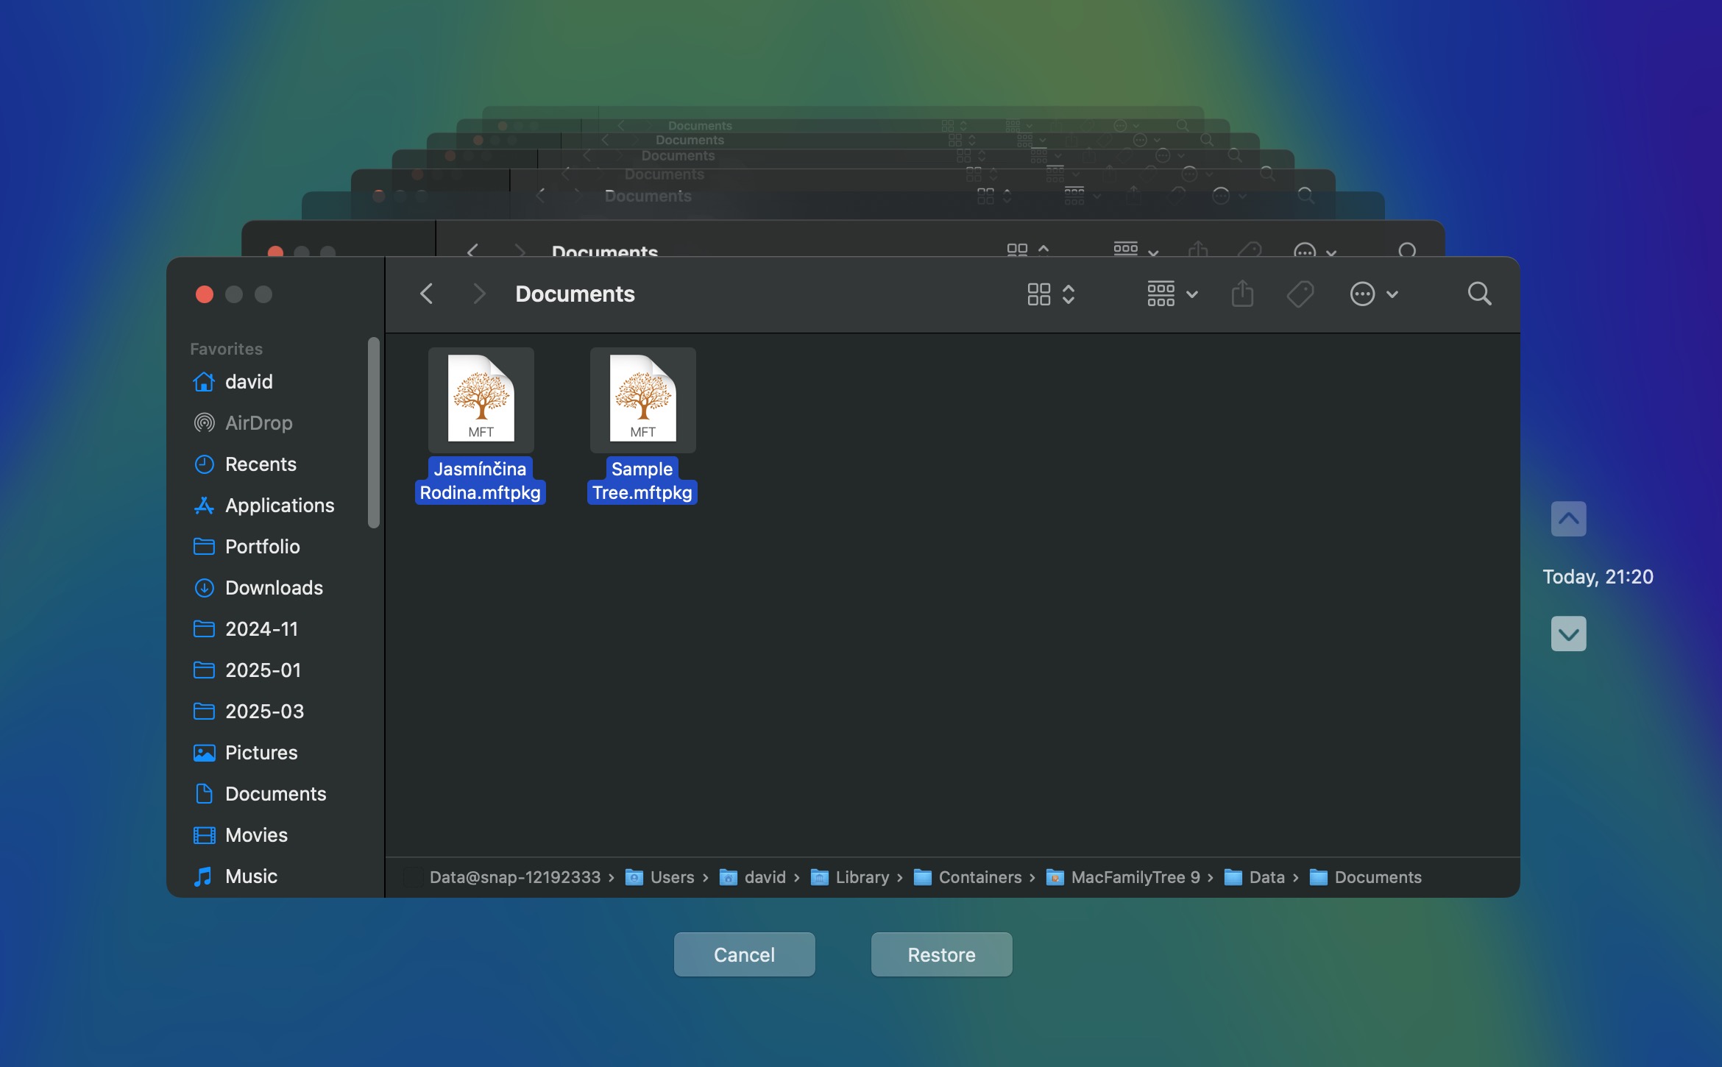Select the Sample Tree.mftpkg file
This screenshot has width=1722, height=1067.
pyautogui.click(x=642, y=400)
